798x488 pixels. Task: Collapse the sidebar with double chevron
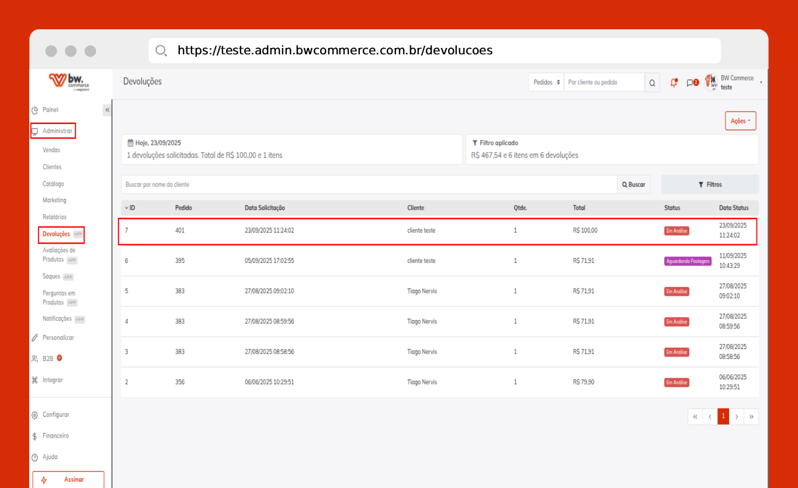click(107, 110)
